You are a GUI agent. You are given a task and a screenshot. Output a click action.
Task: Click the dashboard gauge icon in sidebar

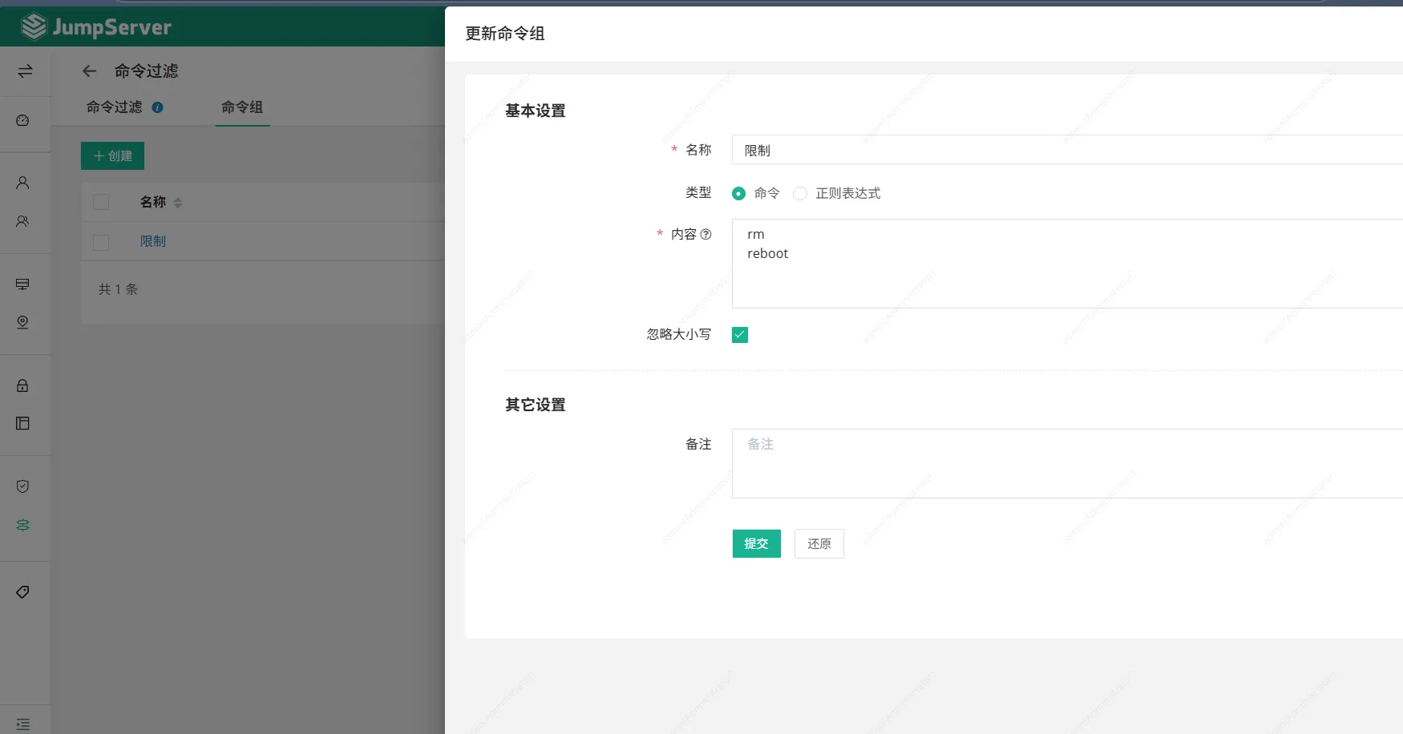tap(22, 120)
